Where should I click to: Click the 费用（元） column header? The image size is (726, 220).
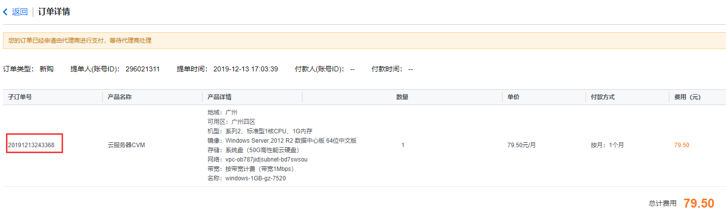[x=687, y=97]
